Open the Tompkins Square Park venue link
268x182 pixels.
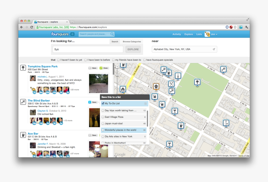pyautogui.click(x=43, y=66)
